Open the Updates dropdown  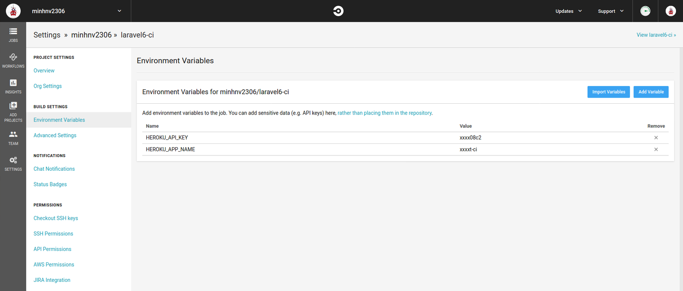tap(568, 11)
